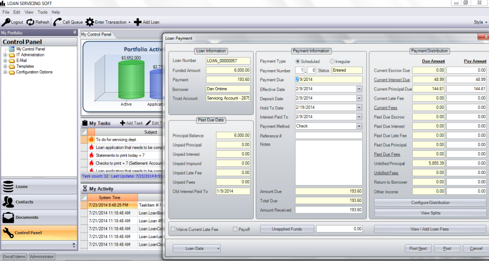Image resolution: width=489 pixels, height=261 pixels.
Task: Open the Payment Method dropdown
Action: 359,126
